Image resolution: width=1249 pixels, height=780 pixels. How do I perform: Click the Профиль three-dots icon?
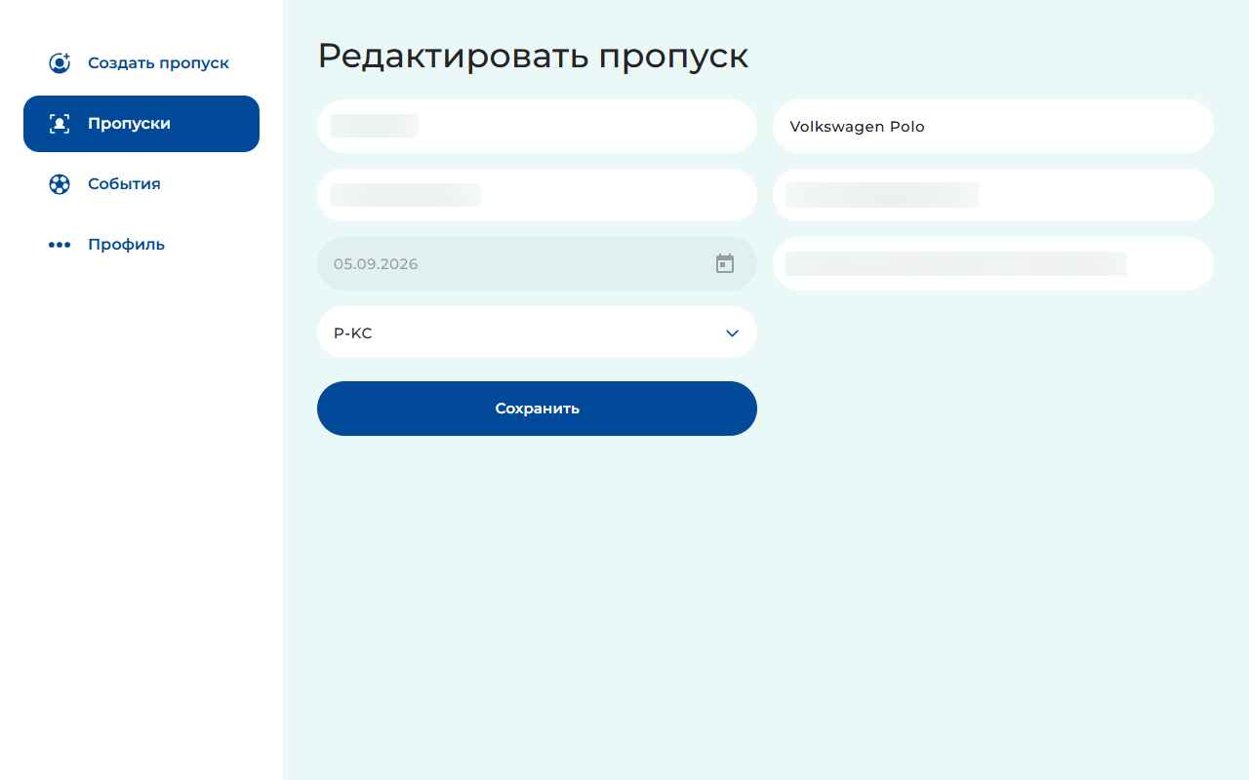pos(60,245)
